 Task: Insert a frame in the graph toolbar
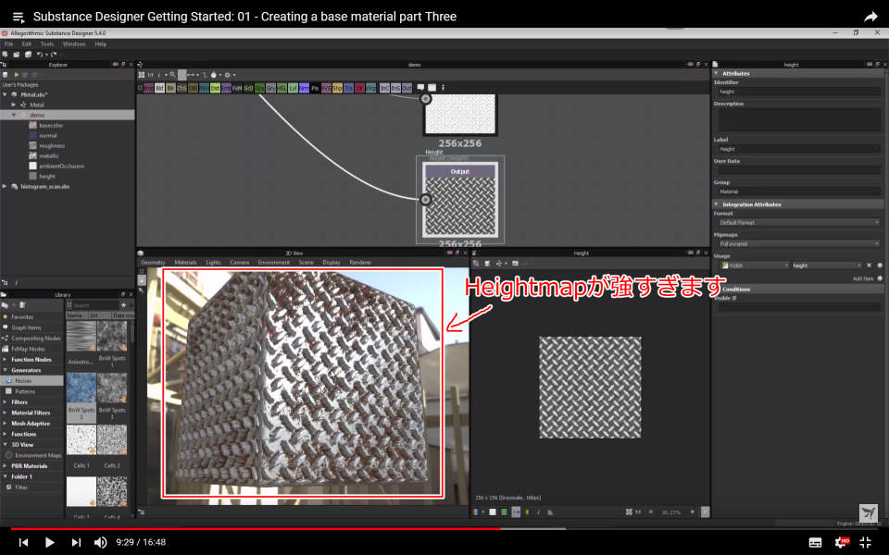pyautogui.click(x=432, y=87)
